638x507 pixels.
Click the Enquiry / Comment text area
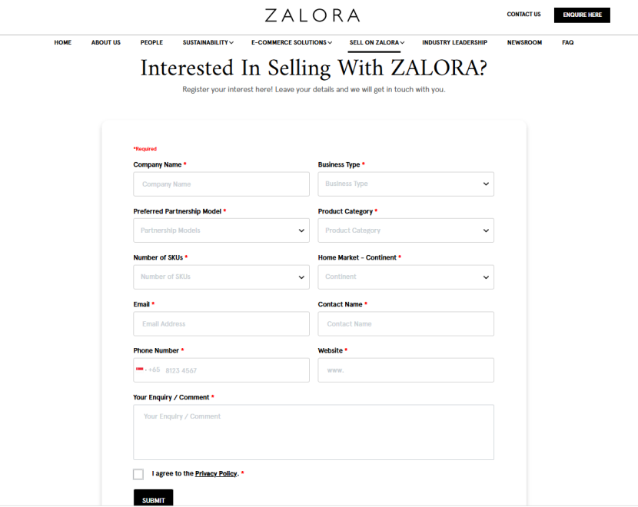[x=314, y=432]
